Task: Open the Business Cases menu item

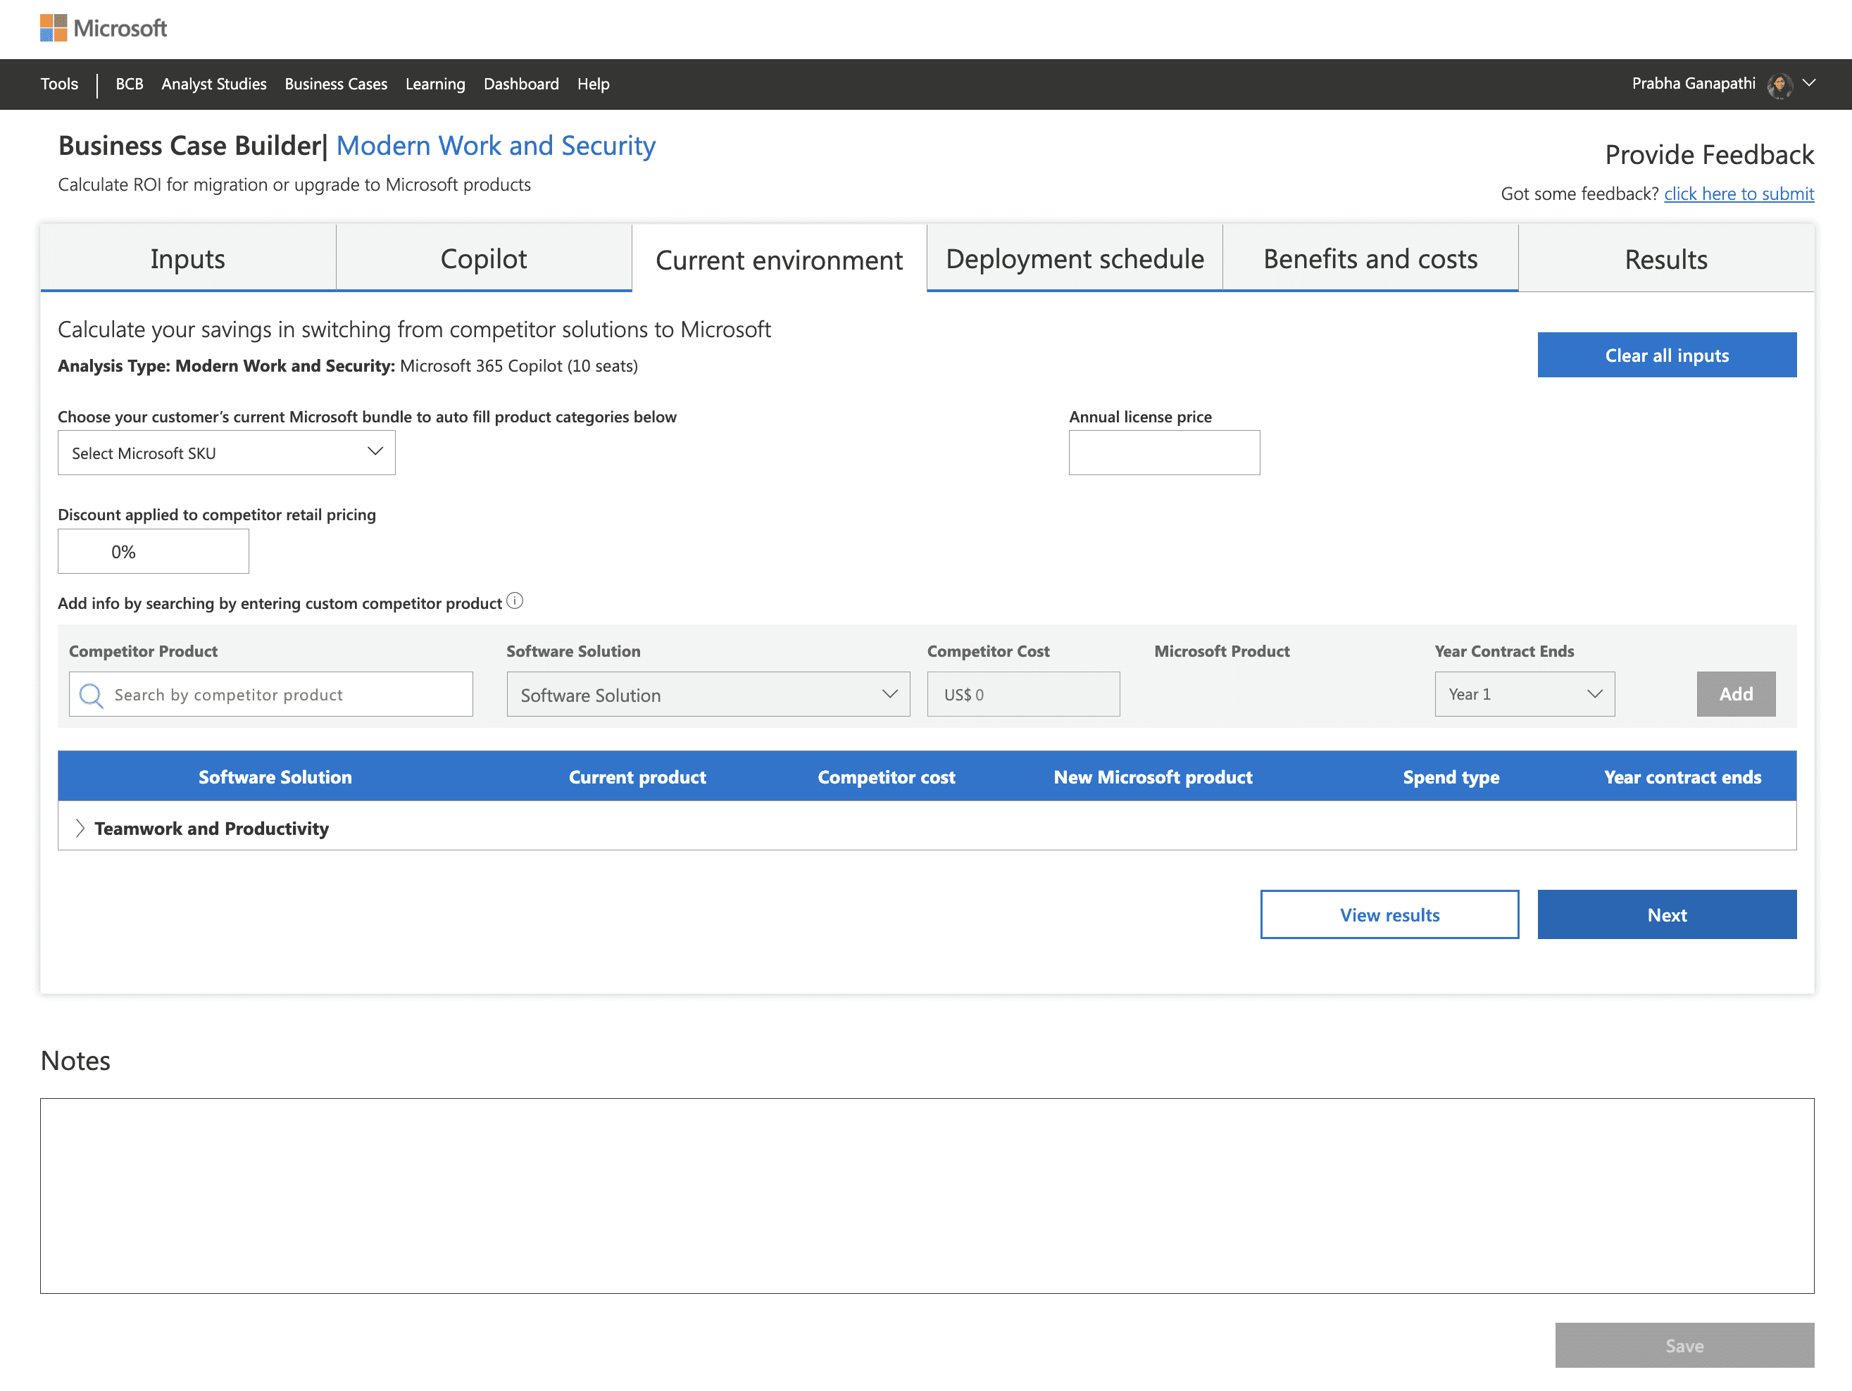Action: point(336,84)
